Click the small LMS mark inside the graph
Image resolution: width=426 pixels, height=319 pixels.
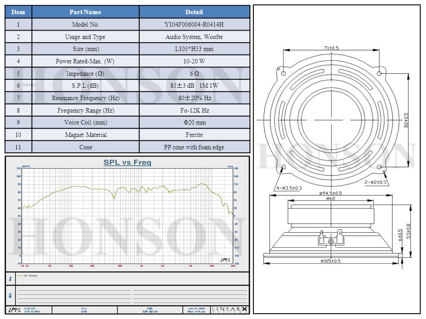225,260
